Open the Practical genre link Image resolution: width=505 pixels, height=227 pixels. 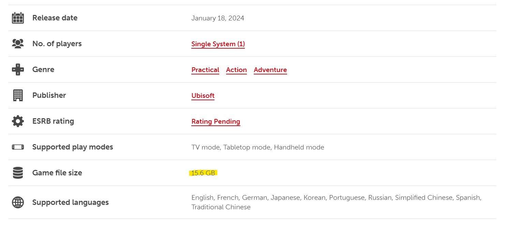click(205, 70)
